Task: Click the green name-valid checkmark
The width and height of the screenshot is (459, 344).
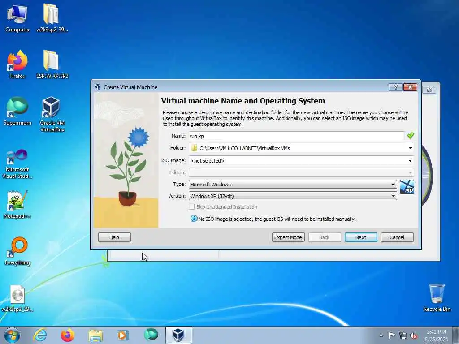Action: pyautogui.click(x=411, y=135)
